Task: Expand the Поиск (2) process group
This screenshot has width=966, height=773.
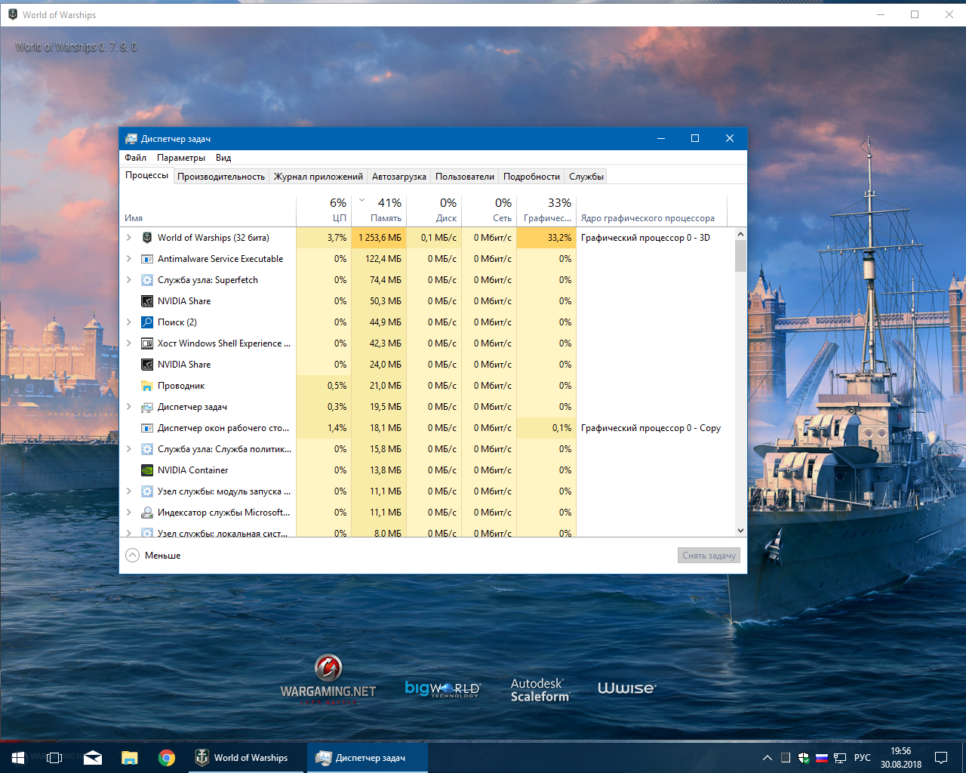Action: (x=129, y=322)
